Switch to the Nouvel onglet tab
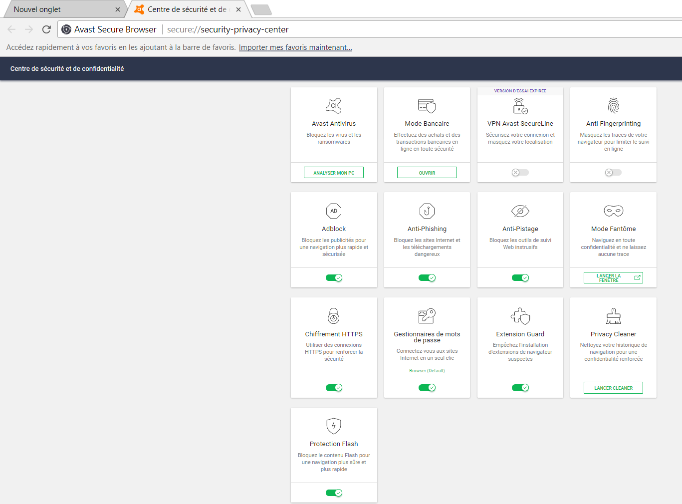The height and width of the screenshot is (504, 682). pos(60,9)
